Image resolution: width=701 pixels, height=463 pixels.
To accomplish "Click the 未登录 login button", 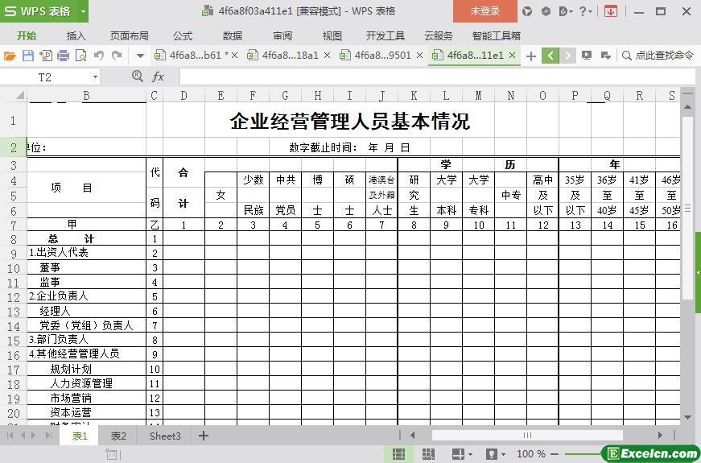I will 485,11.
